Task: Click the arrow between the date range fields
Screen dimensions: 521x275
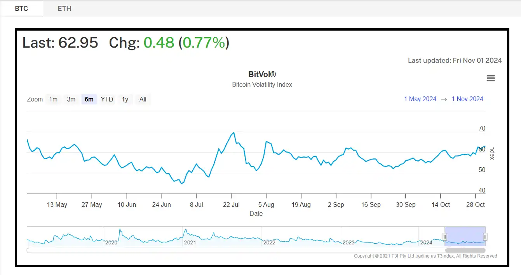Action: pyautogui.click(x=444, y=99)
